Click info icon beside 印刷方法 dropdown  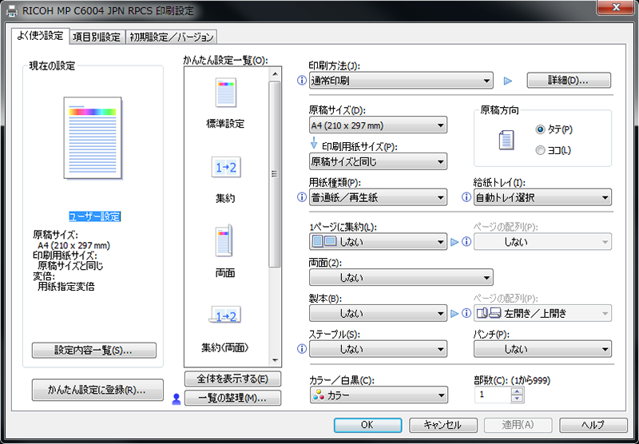click(x=301, y=81)
